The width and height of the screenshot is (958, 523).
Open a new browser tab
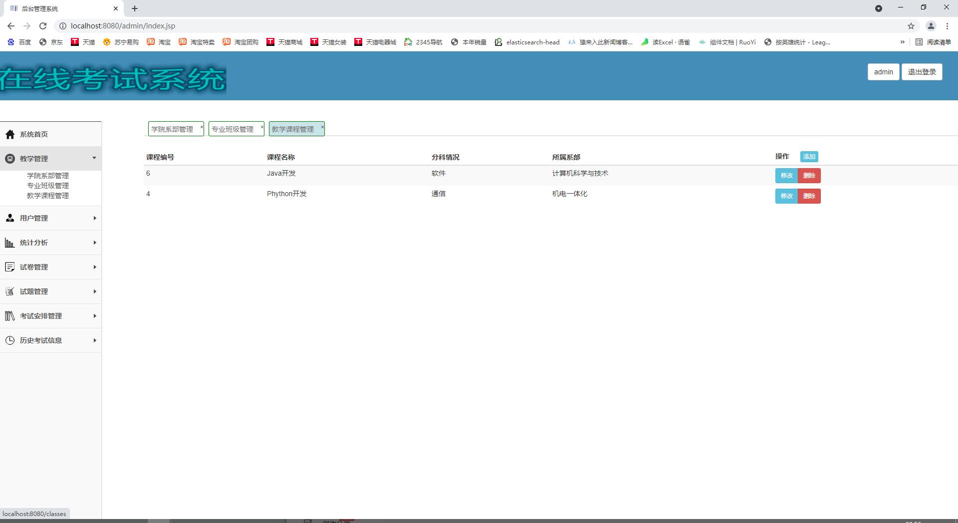pos(135,8)
